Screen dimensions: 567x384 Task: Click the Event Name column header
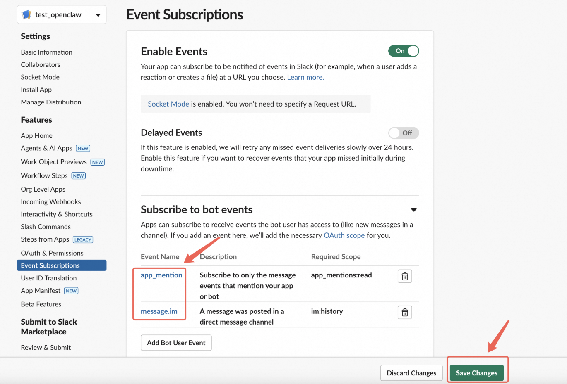(160, 257)
